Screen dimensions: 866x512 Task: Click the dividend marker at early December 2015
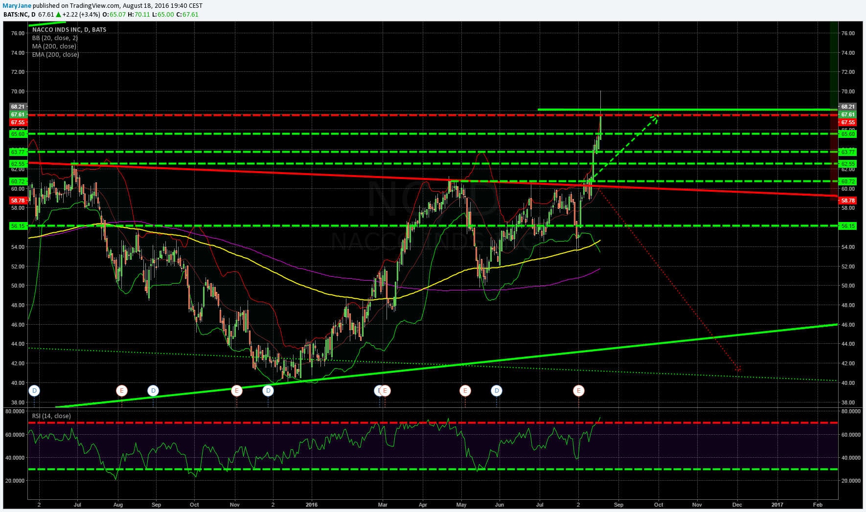pos(268,390)
